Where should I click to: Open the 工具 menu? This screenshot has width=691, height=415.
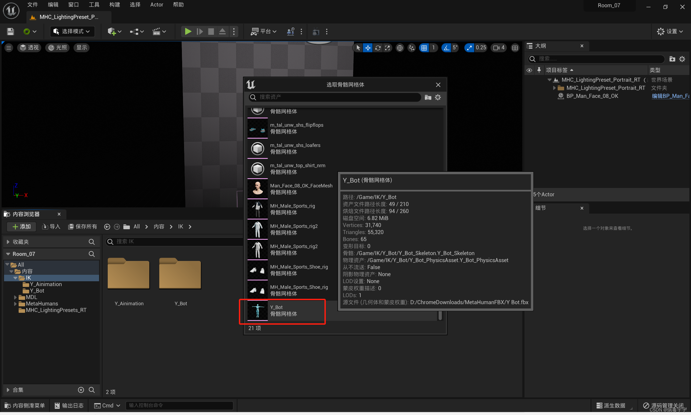point(94,5)
